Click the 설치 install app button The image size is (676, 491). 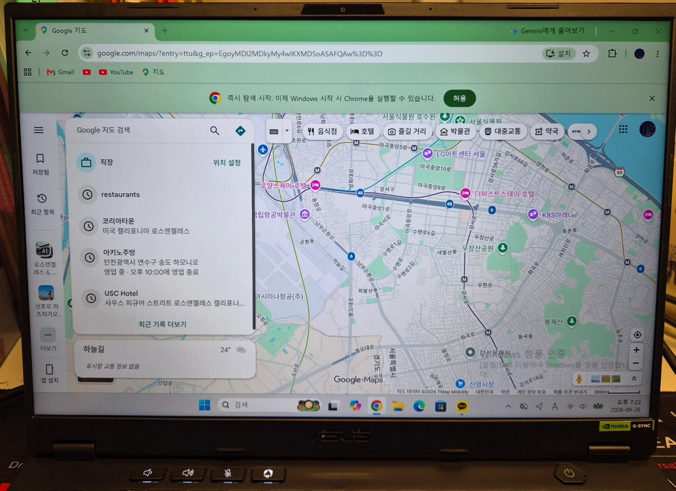point(558,54)
